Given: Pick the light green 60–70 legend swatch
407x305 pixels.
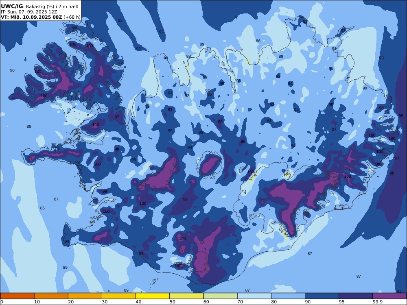Looking at the screenshot, I should tap(220, 296).
